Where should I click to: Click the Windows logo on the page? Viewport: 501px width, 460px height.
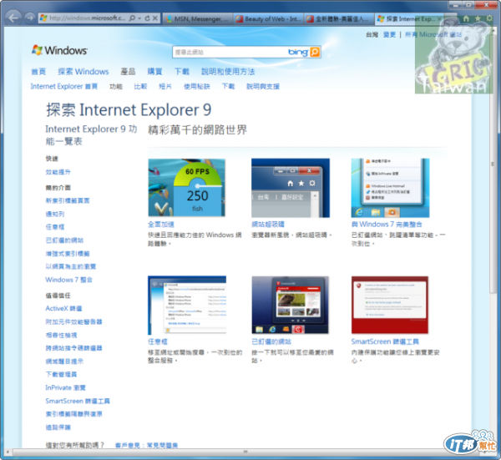click(59, 50)
